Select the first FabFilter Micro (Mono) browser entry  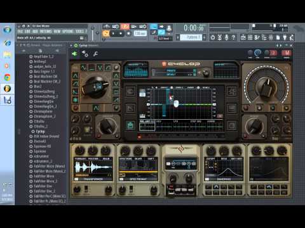(49, 166)
